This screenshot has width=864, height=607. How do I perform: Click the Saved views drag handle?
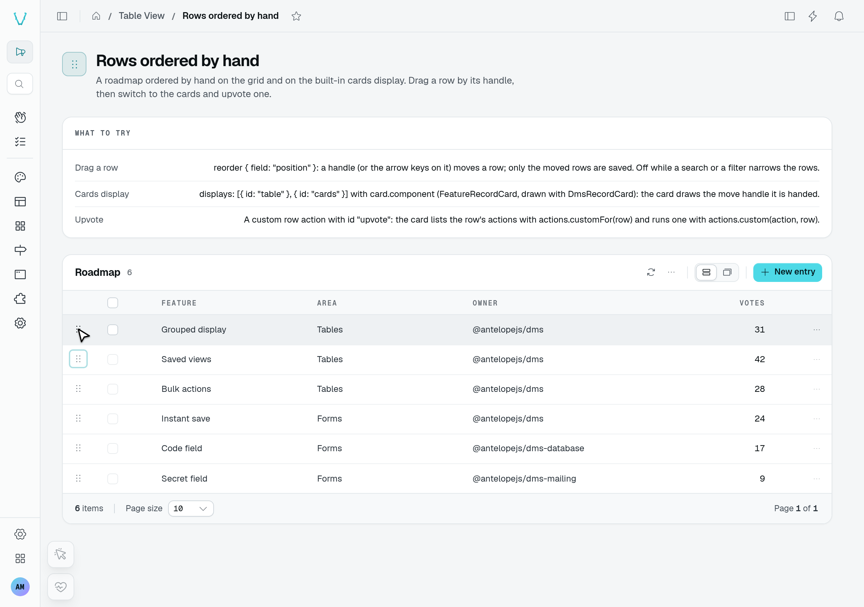click(78, 359)
